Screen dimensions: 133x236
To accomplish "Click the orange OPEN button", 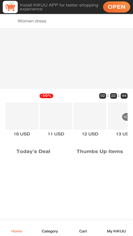I will pos(116,7).
